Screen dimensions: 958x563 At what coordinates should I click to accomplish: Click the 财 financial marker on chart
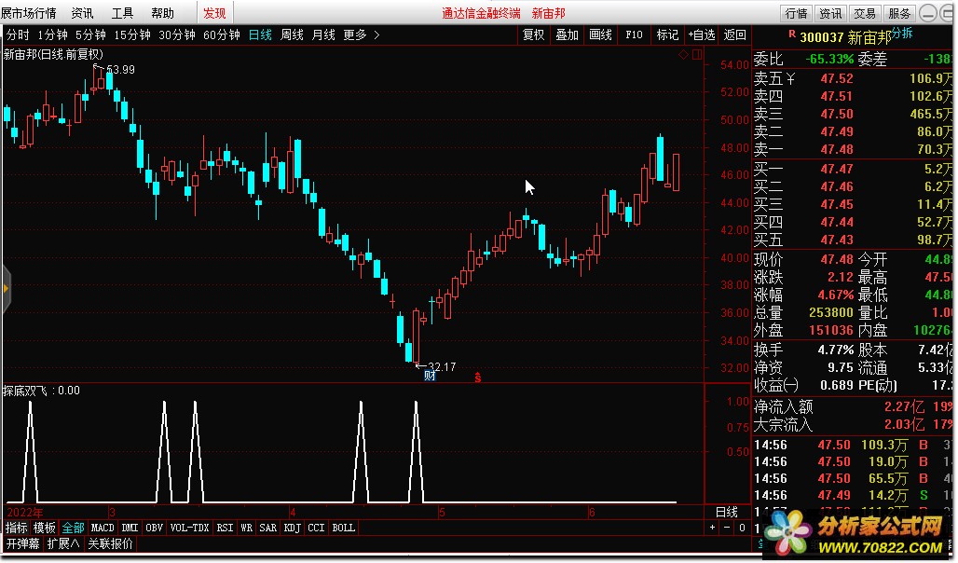click(430, 376)
